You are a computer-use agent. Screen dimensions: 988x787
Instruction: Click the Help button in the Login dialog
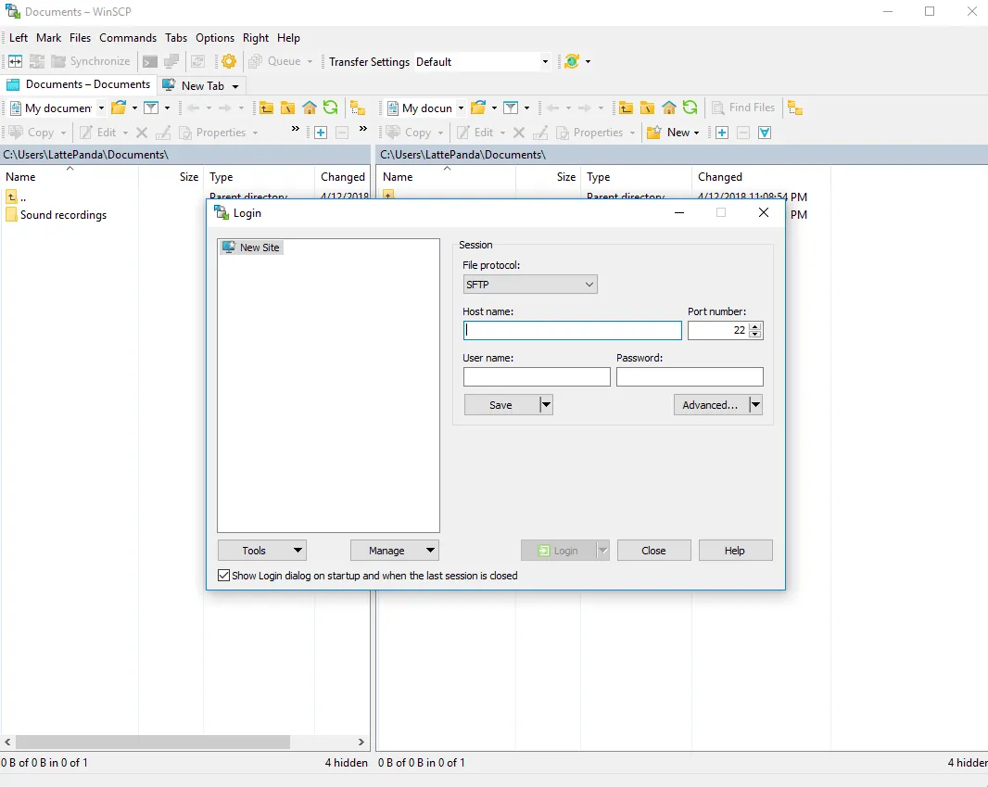click(735, 550)
